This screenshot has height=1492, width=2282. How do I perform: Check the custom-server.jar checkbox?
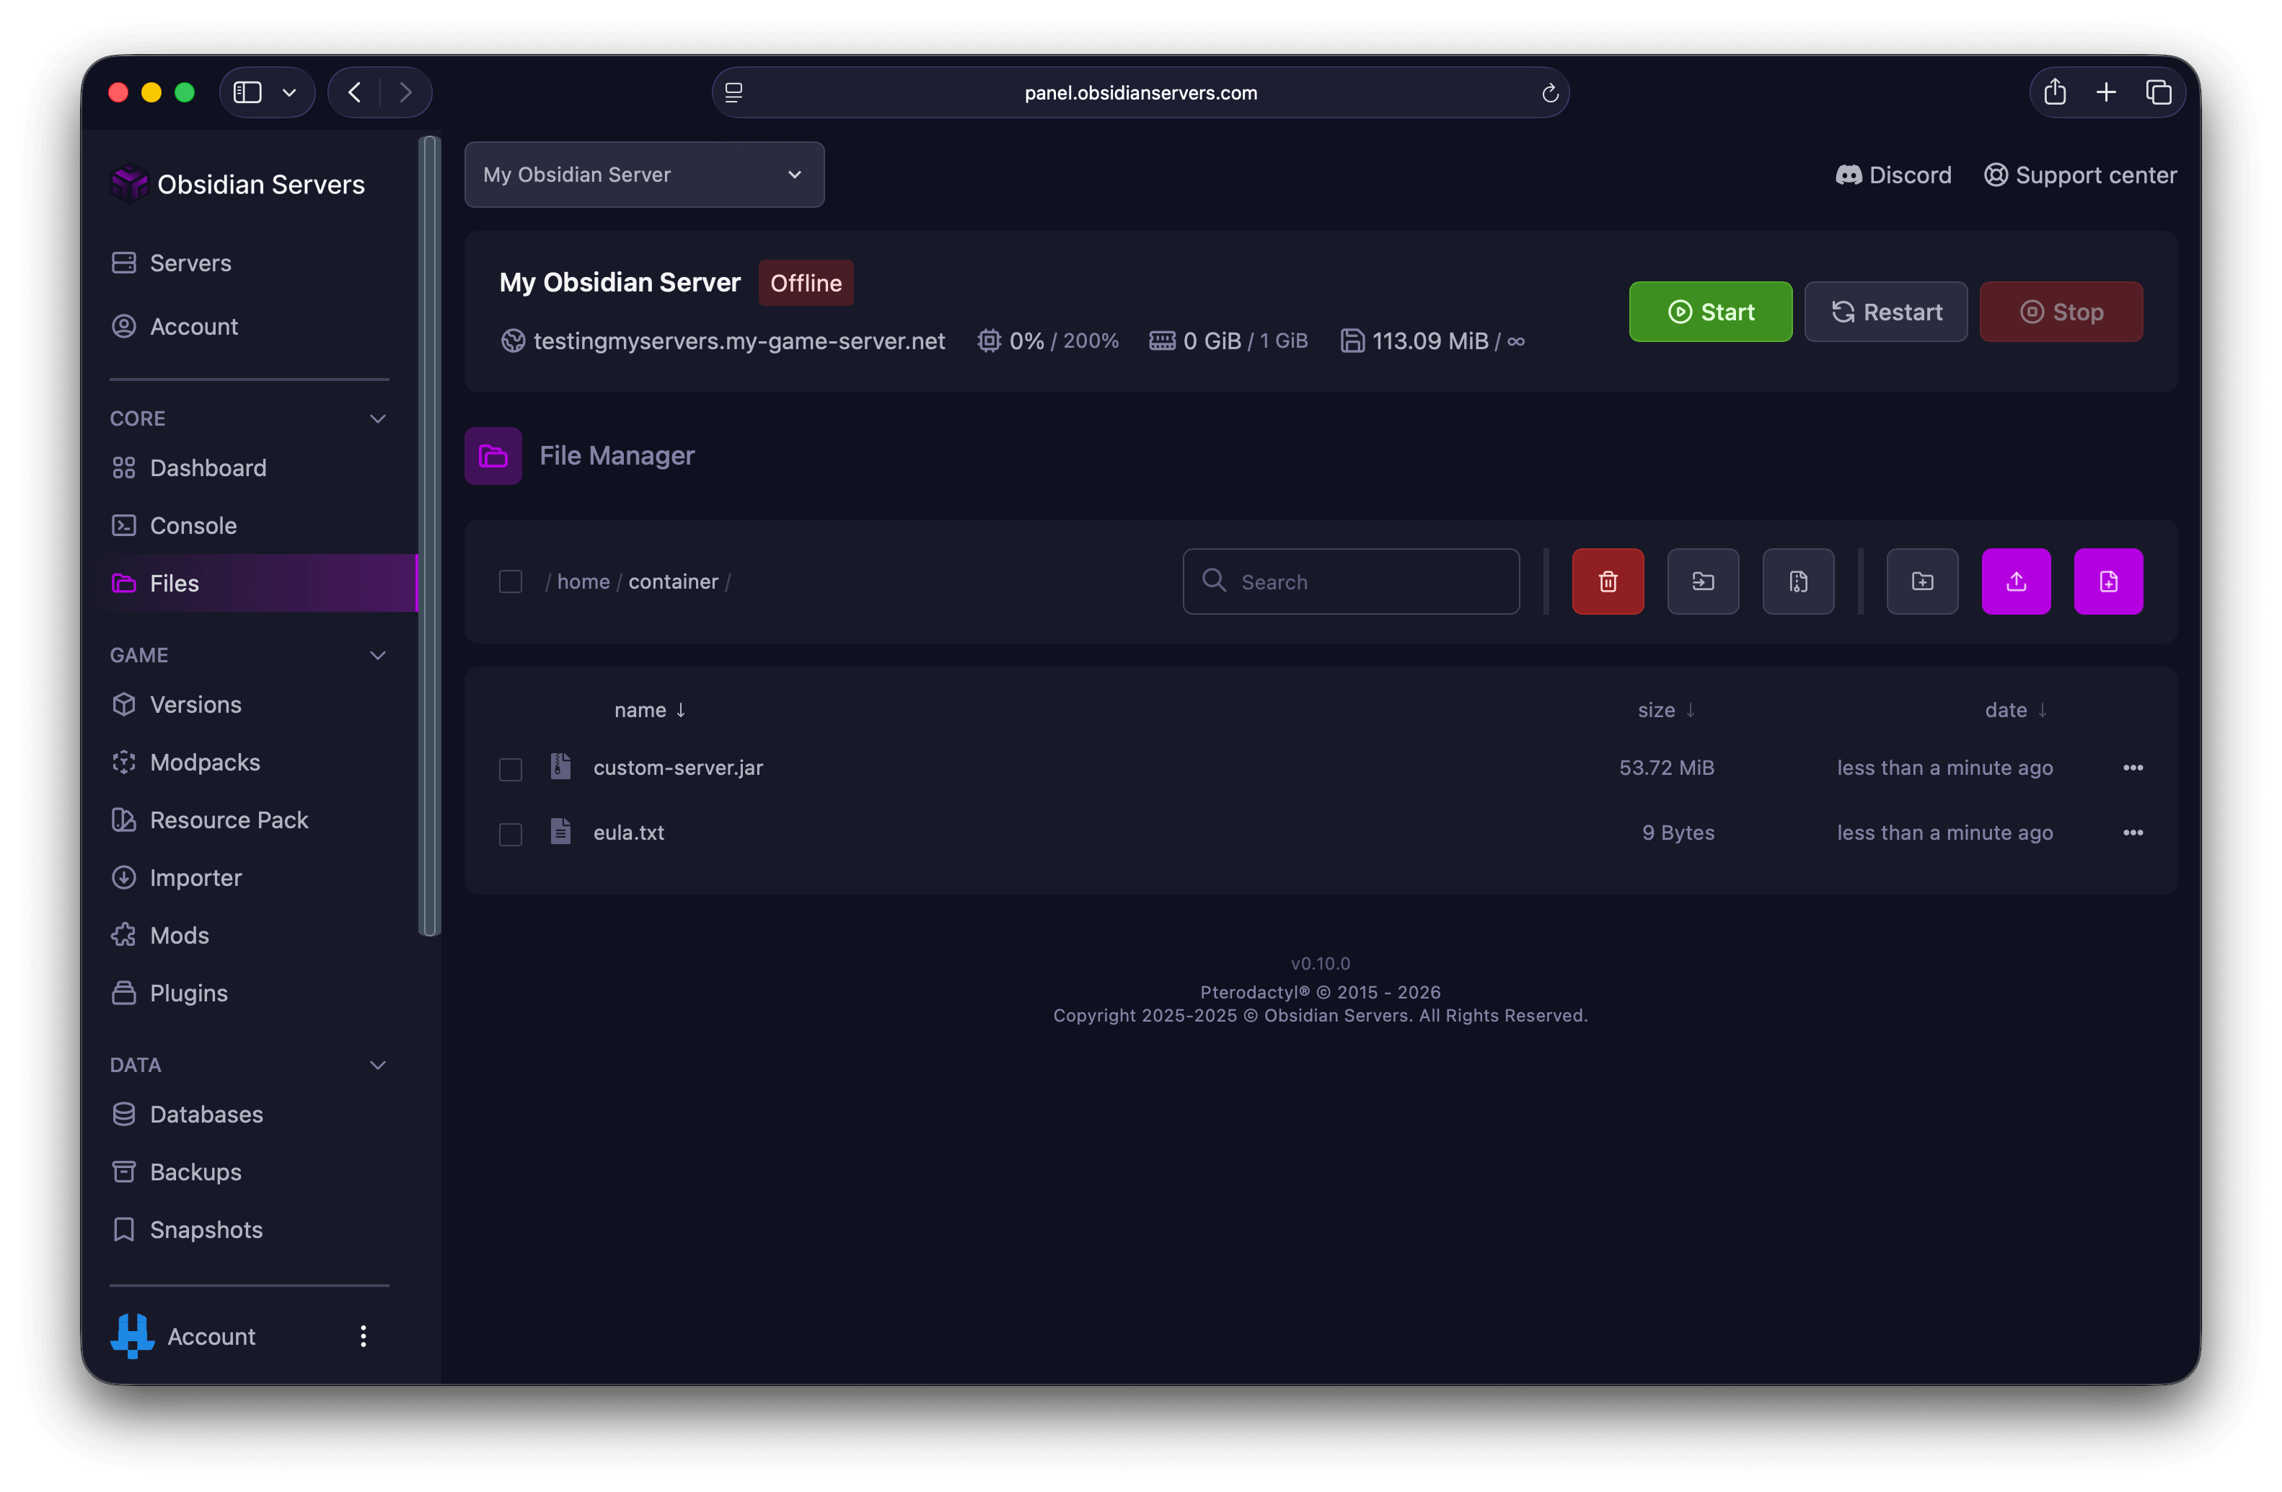tap(510, 769)
